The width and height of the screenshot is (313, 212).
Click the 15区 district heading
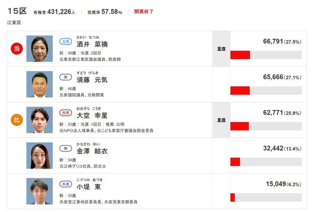pos(17,11)
